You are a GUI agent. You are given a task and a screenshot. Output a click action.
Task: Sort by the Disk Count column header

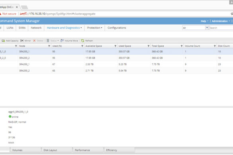click(x=223, y=46)
